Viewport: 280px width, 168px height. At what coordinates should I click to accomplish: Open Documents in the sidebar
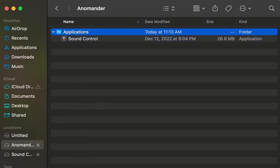tap(22, 96)
